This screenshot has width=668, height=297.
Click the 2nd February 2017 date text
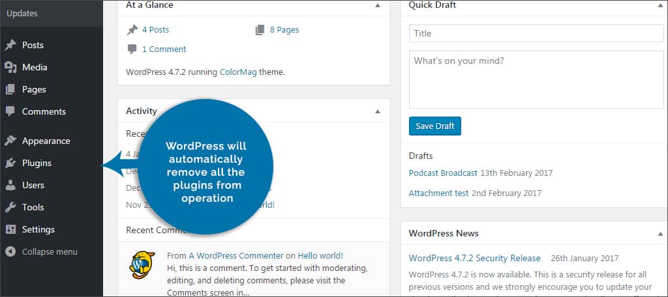pyautogui.click(x=506, y=193)
